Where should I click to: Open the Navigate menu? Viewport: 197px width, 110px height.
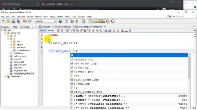coord(21,16)
